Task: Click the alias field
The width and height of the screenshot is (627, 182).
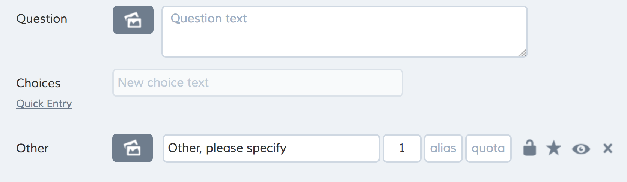Action: 443,148
